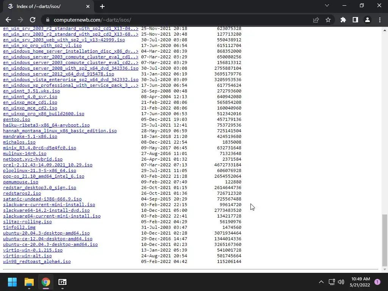The image size is (388, 291).
Task: Download qemumouse.iso
Action: [20, 182]
